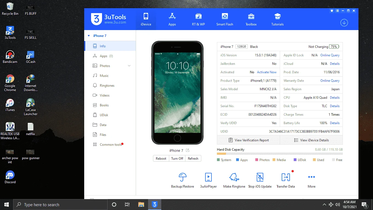Open the Recycle Bin desktop icon

point(10,9)
